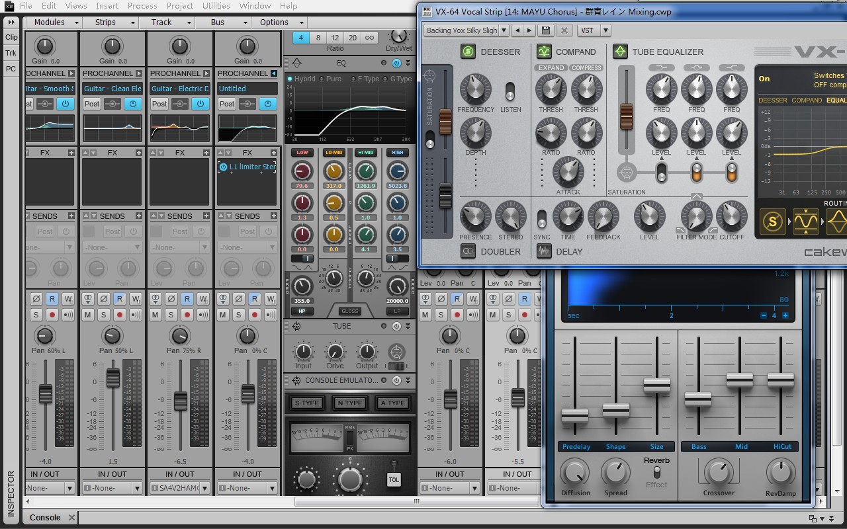
Task: Enable the Doubler module icon
Action: click(468, 251)
